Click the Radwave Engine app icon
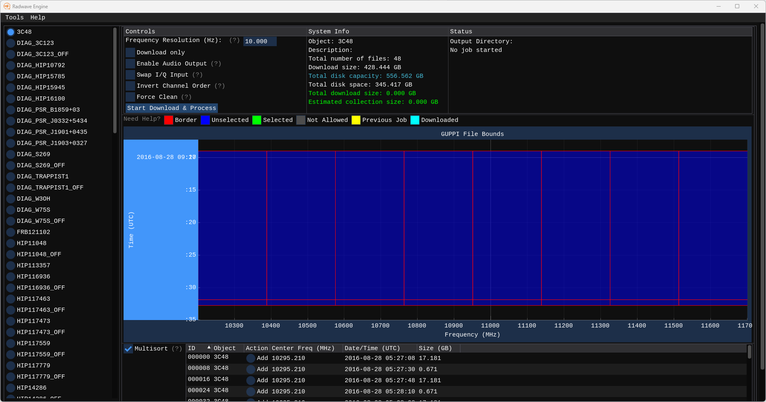This screenshot has width=766, height=402. [7, 6]
